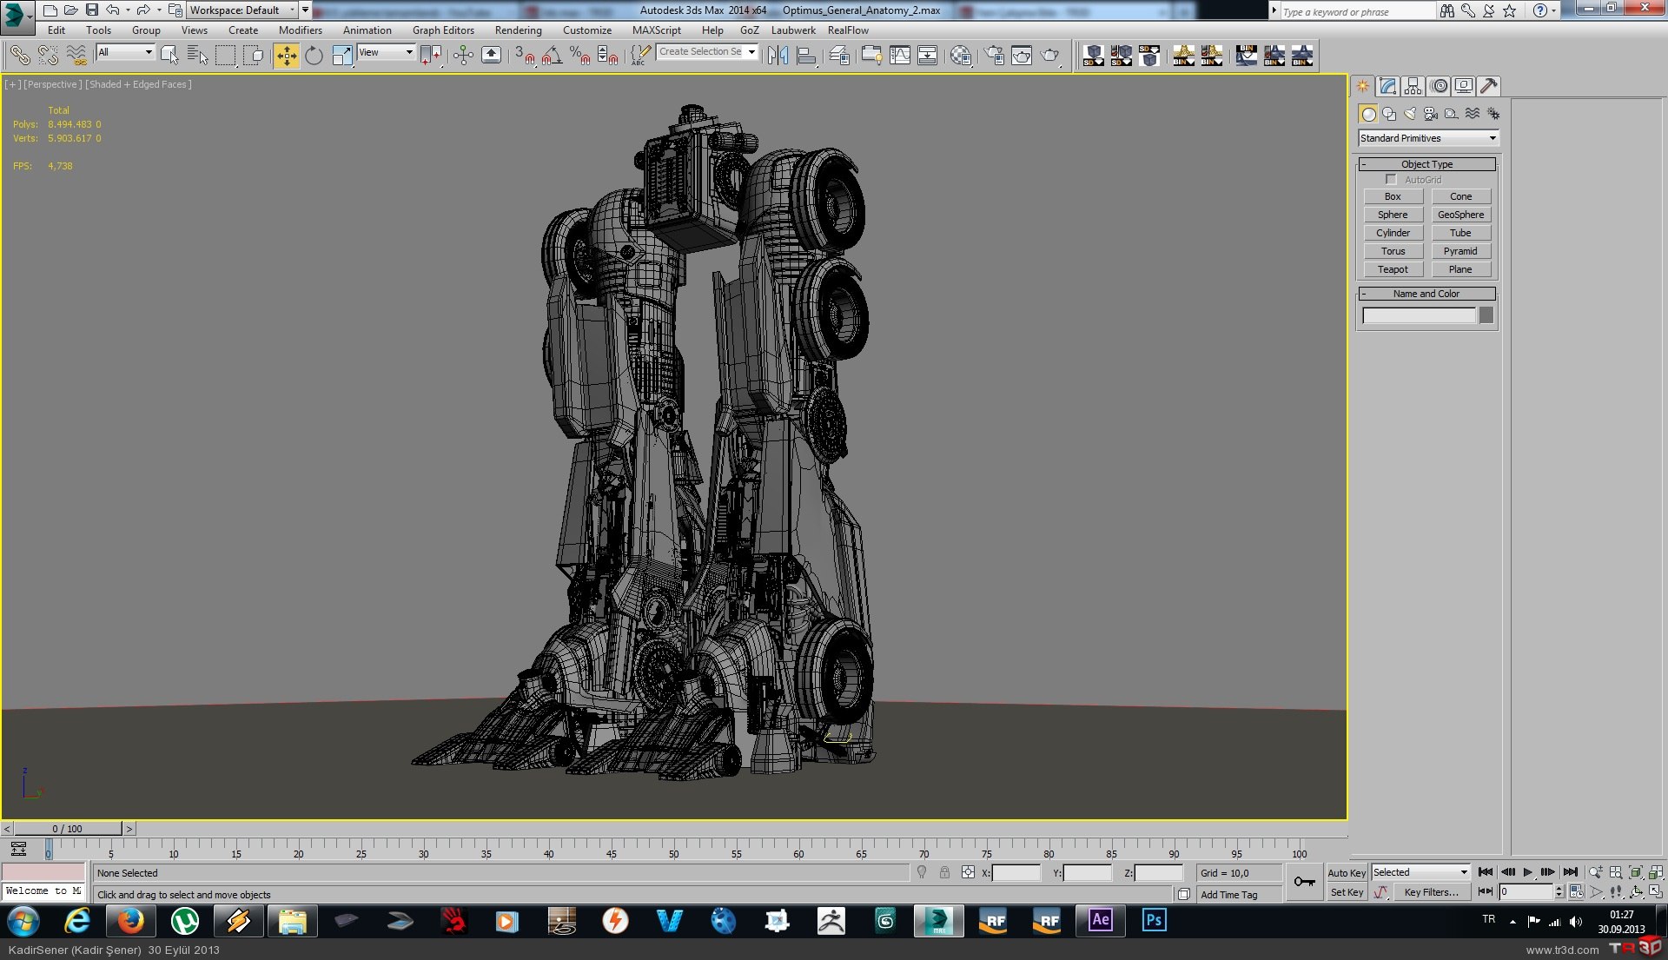Select the Select and Link tool

(x=19, y=56)
